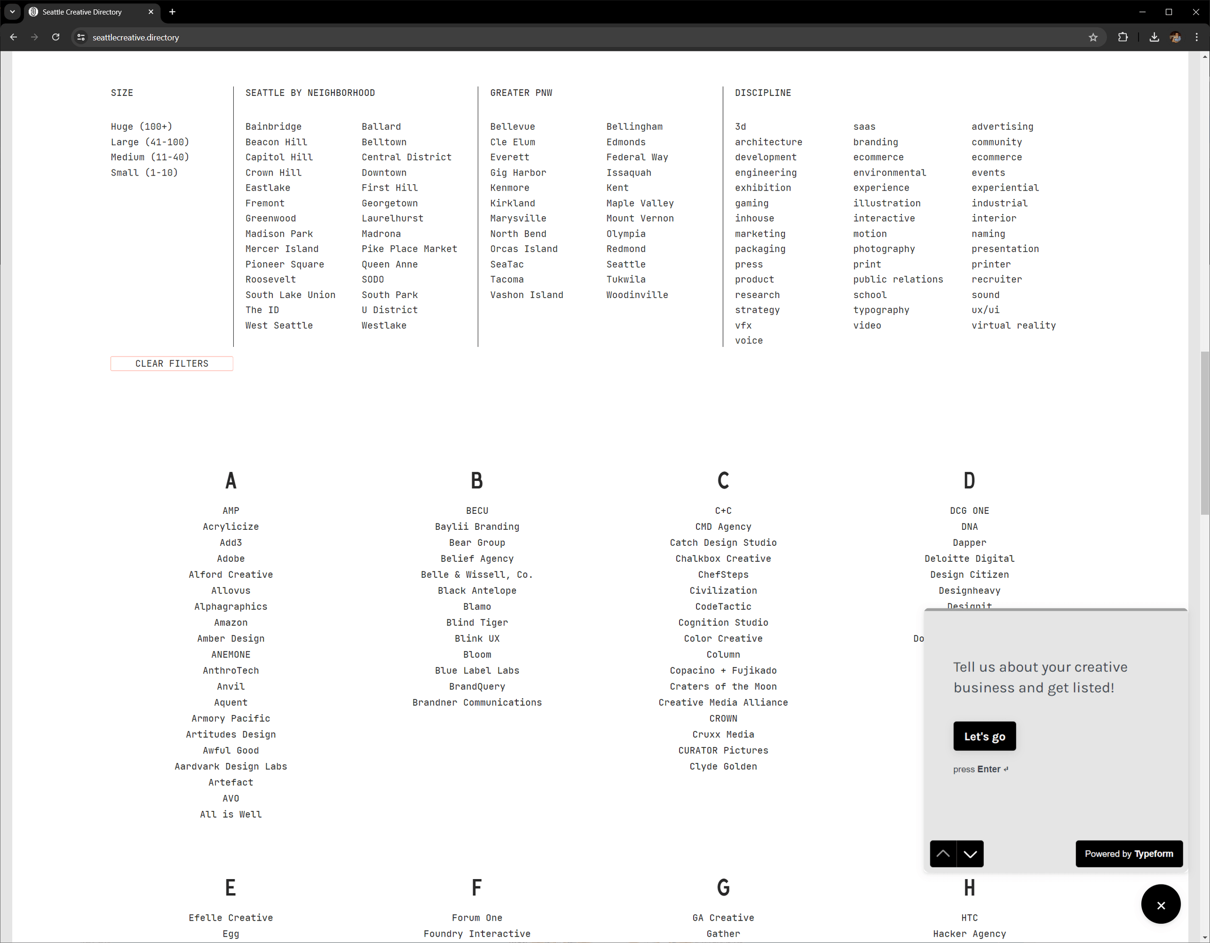Filter by Small (1-10) size

(x=144, y=173)
